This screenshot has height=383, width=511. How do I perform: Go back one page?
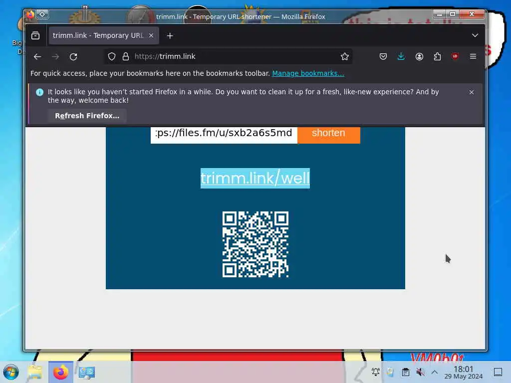(x=37, y=57)
